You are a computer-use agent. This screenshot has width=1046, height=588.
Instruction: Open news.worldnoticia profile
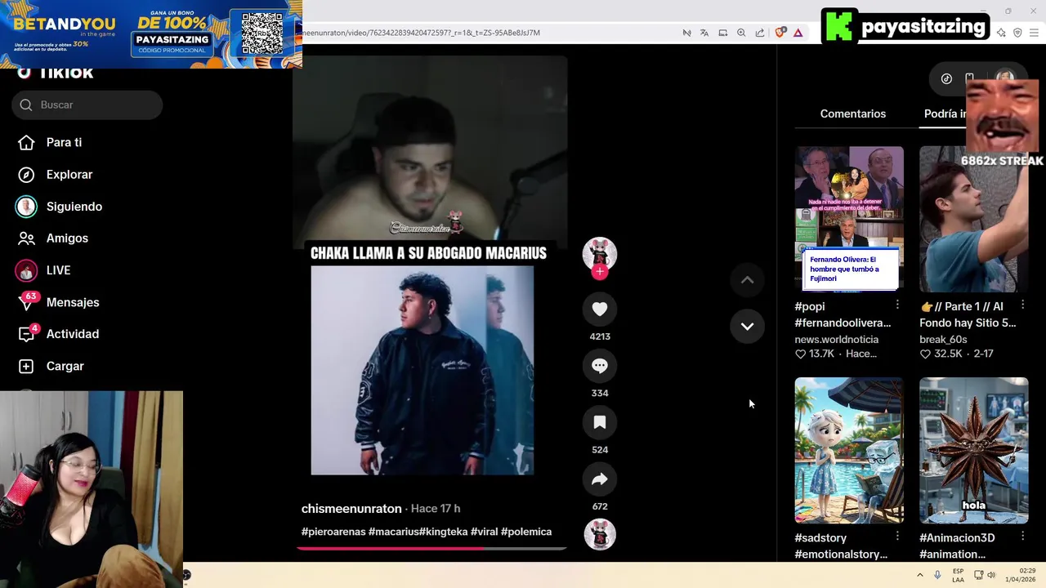point(836,339)
